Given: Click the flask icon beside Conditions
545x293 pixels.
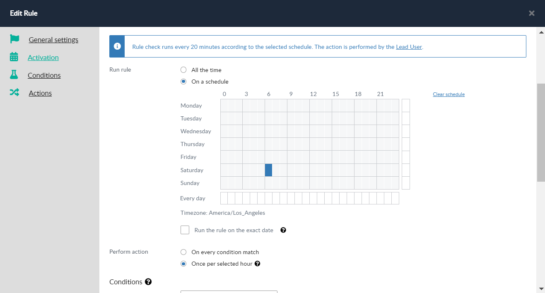Looking at the screenshot, I should [14, 75].
